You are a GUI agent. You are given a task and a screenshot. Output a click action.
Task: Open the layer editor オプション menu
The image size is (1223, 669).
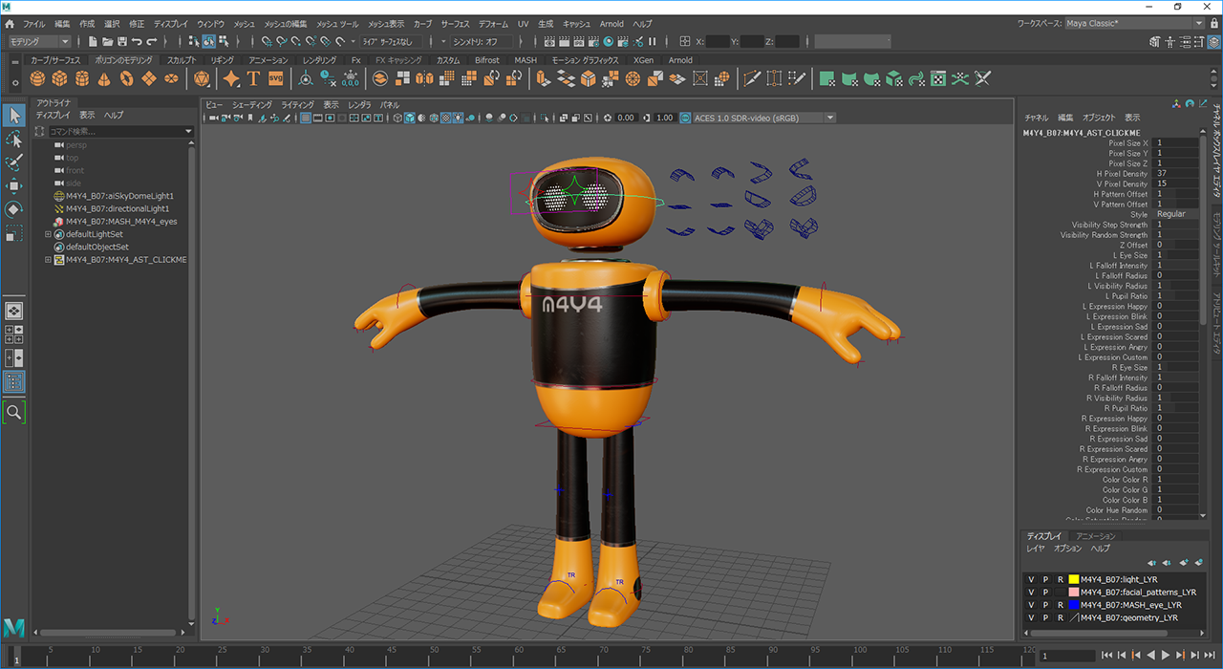[1067, 549]
